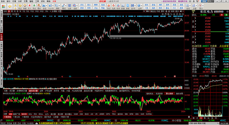Switch chart to 周 weekly period
This screenshot has height=125, width=229.
coord(12,11)
